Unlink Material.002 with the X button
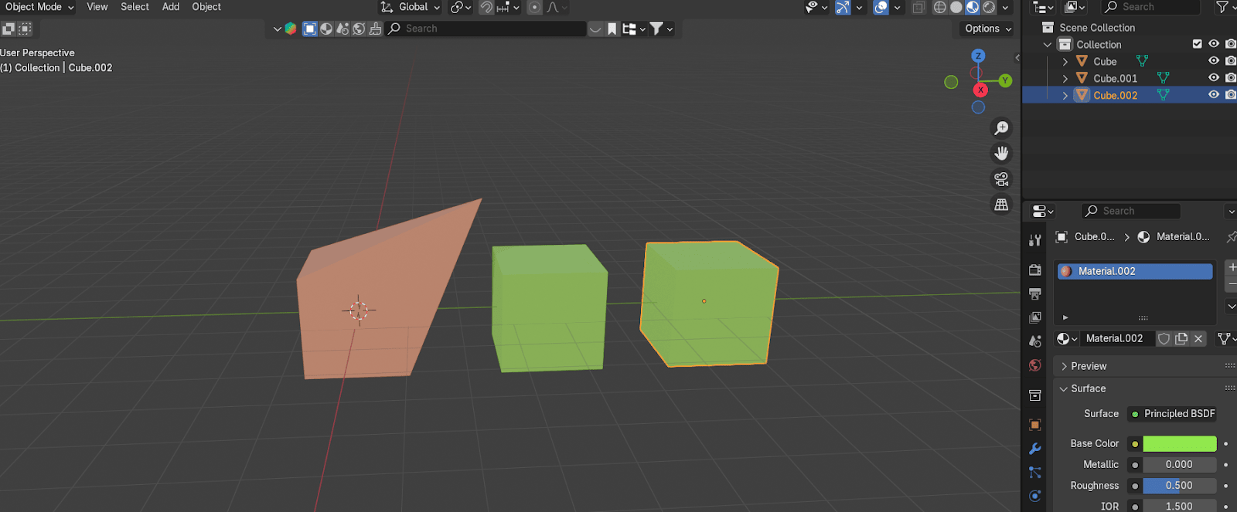Image resolution: width=1237 pixels, height=512 pixels. (x=1198, y=338)
